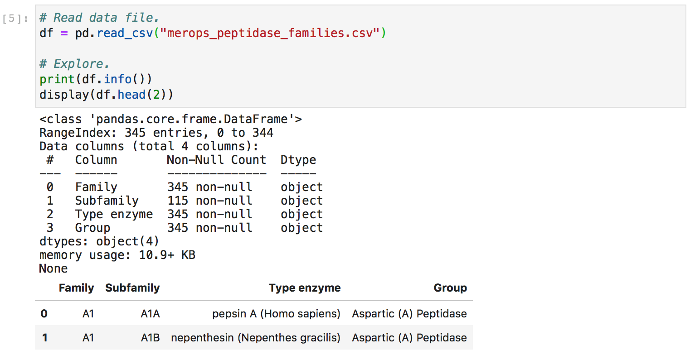Screen dimensions: 690x355
Task: Click 'Data columns (total 4 columns):' line
Action: click(149, 147)
